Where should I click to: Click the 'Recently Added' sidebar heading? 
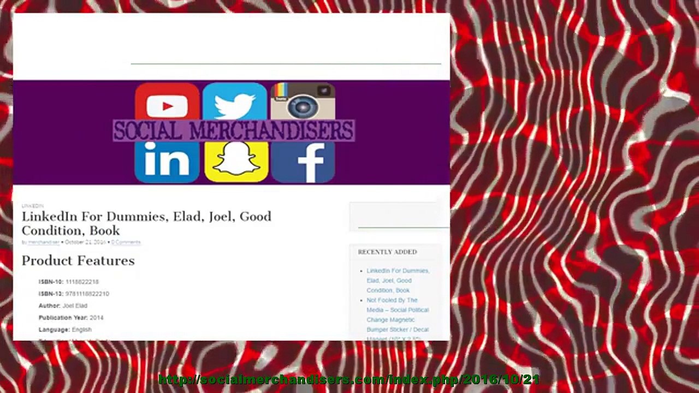coord(387,252)
